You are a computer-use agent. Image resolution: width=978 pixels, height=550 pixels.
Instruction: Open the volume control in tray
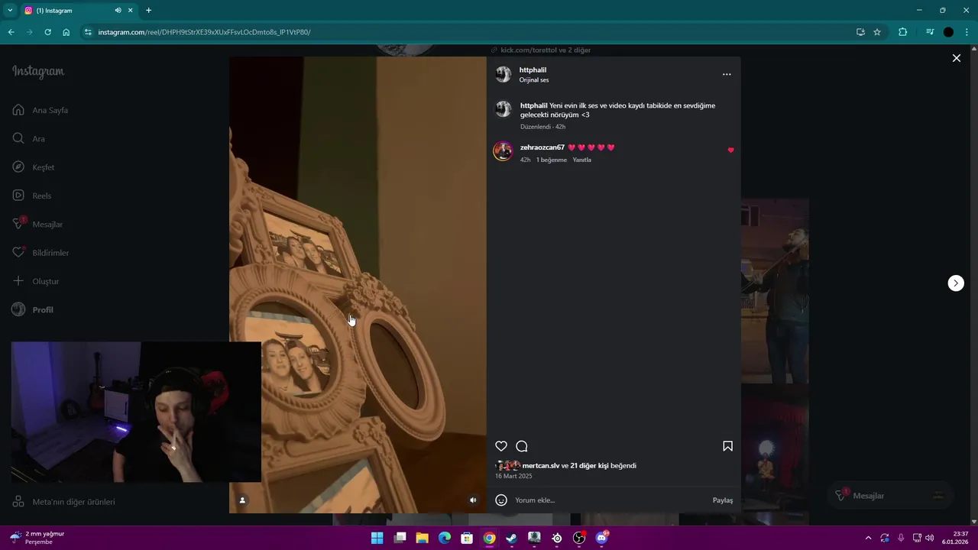tap(930, 538)
